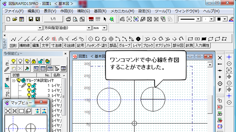
Task: Open the line width dot dropdown
Action: [x=211, y=19]
